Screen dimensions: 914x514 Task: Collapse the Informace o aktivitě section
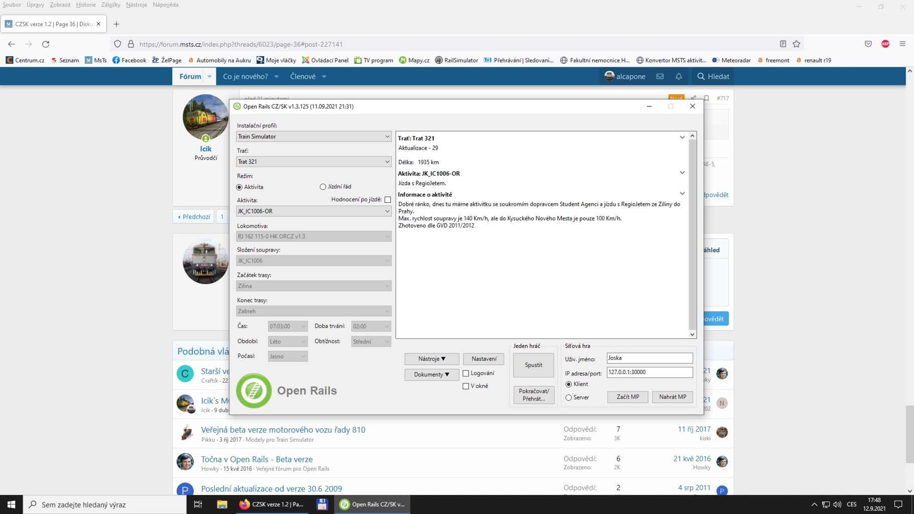(x=682, y=194)
